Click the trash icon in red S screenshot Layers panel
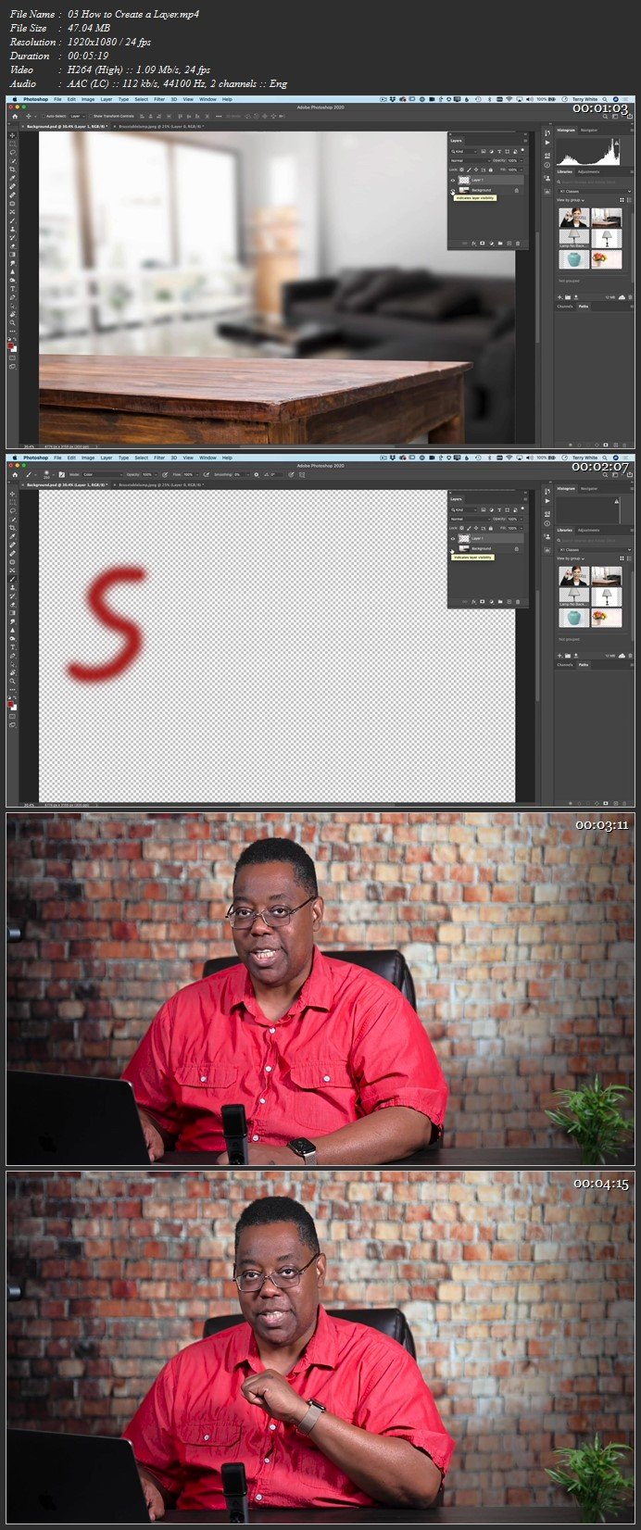This screenshot has width=641, height=1530. tap(518, 602)
